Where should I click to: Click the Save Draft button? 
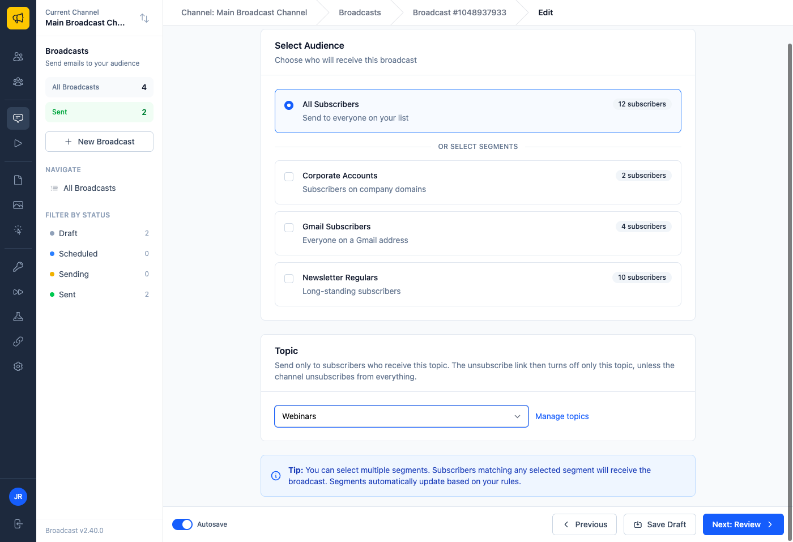tap(660, 524)
